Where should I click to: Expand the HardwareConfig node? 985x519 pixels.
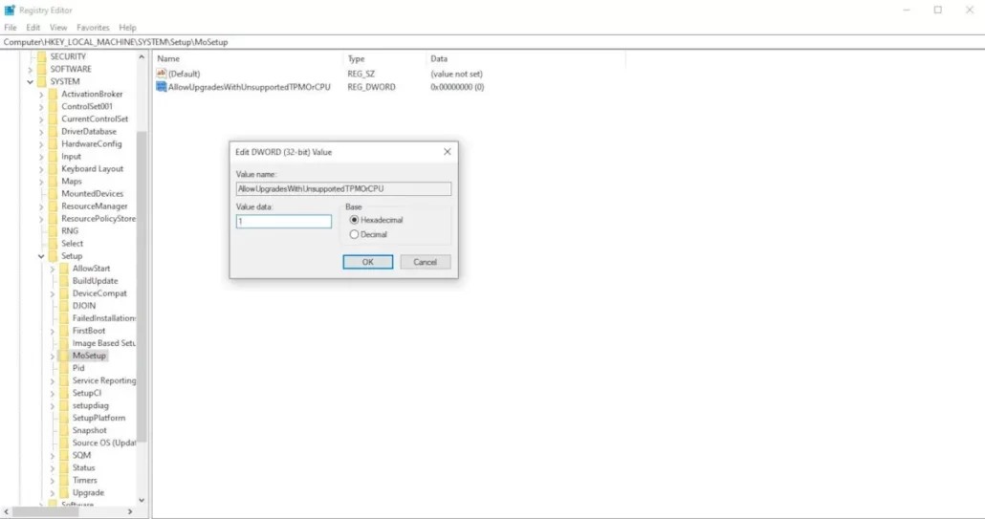click(41, 143)
